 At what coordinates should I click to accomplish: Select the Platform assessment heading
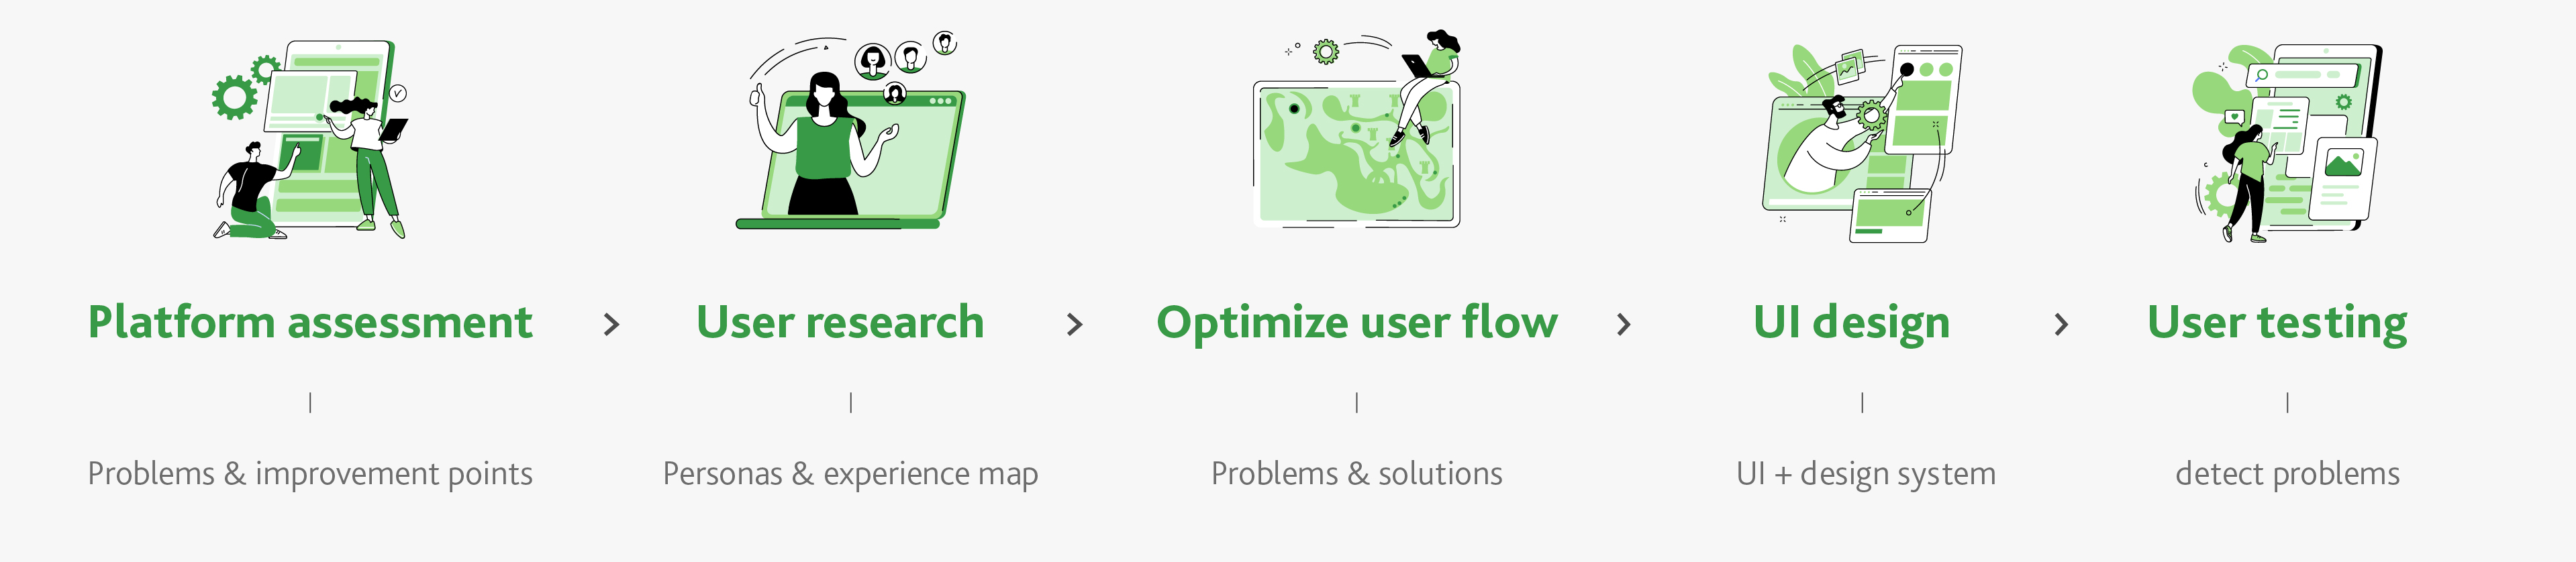pos(310,323)
